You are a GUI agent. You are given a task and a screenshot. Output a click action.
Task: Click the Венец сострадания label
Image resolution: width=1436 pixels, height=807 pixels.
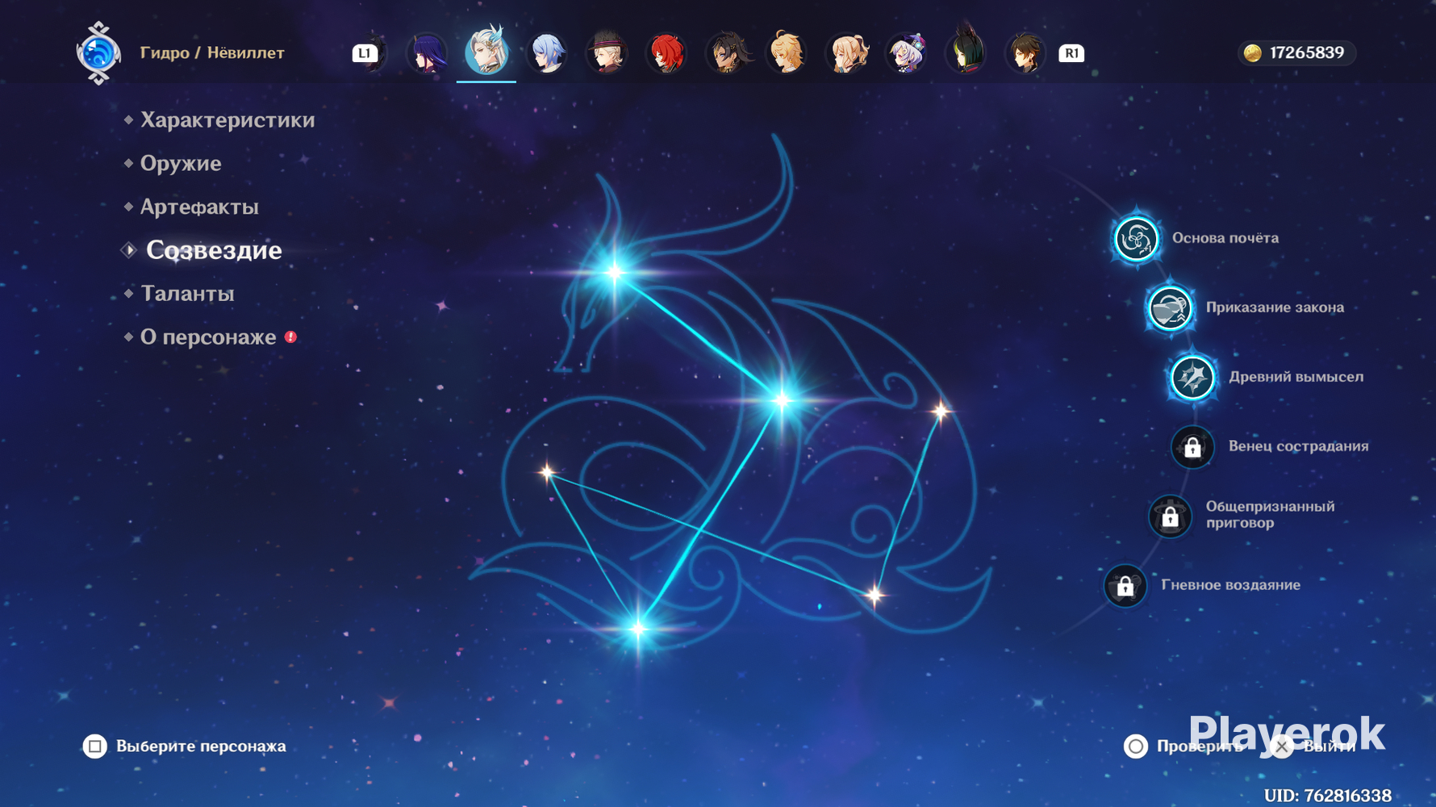pyautogui.click(x=1298, y=446)
